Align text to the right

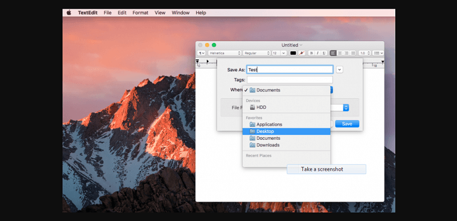347,53
